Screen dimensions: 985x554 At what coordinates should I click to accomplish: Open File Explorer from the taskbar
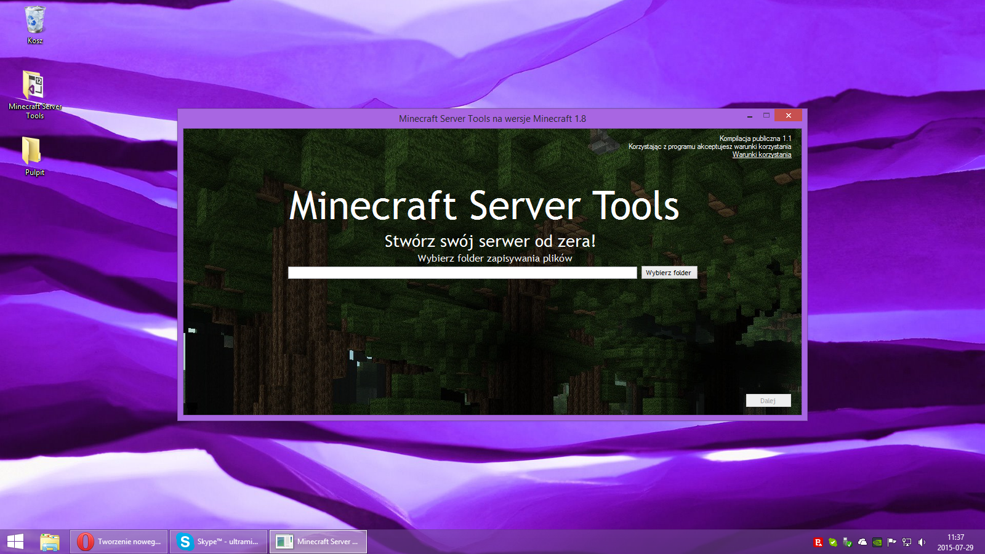(x=50, y=542)
